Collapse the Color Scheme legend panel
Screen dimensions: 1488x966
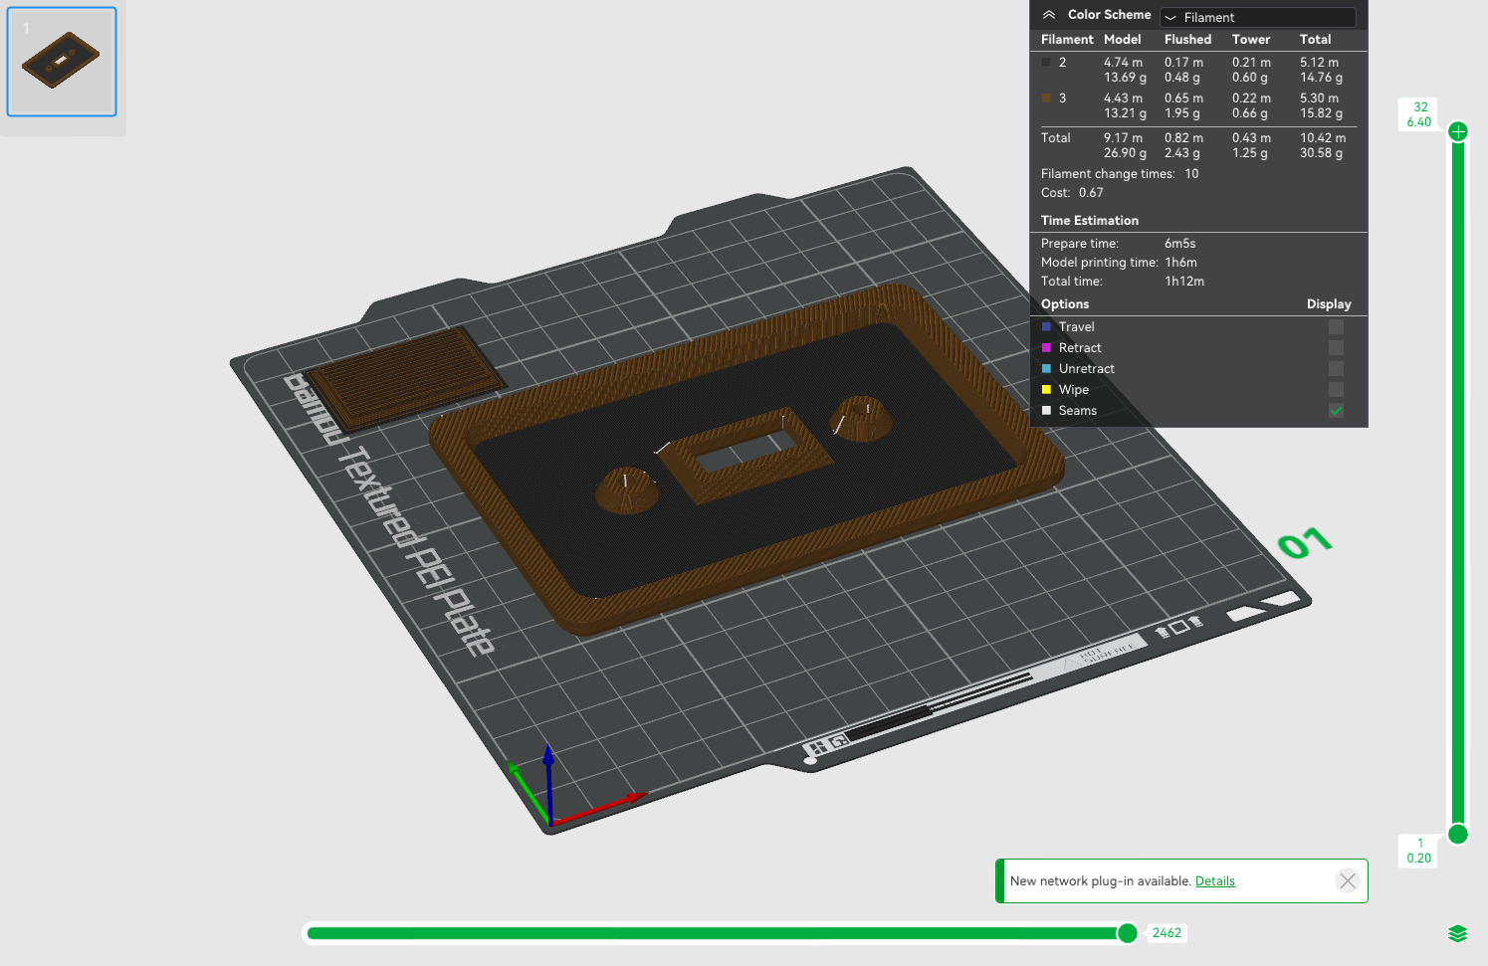pos(1048,15)
